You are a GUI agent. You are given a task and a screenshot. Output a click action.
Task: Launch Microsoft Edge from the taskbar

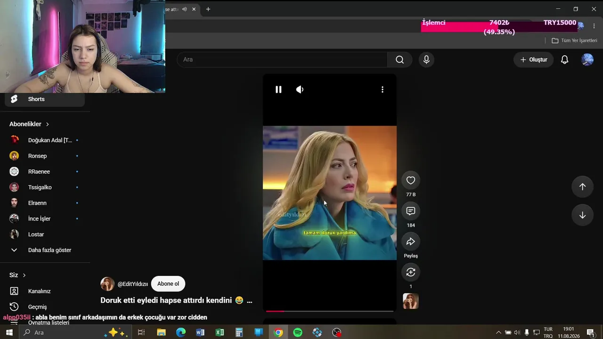tap(181, 332)
